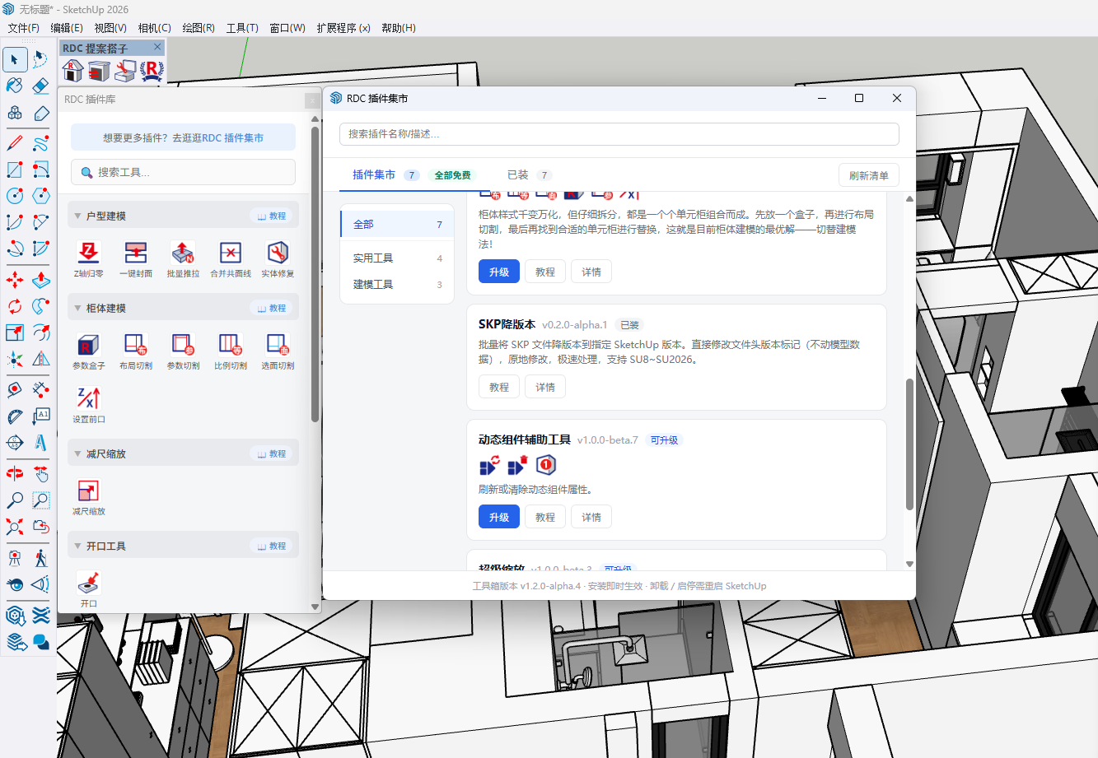Click the house icon in RDC 提案搭子 toolbar
1098x758 pixels.
coord(73,71)
